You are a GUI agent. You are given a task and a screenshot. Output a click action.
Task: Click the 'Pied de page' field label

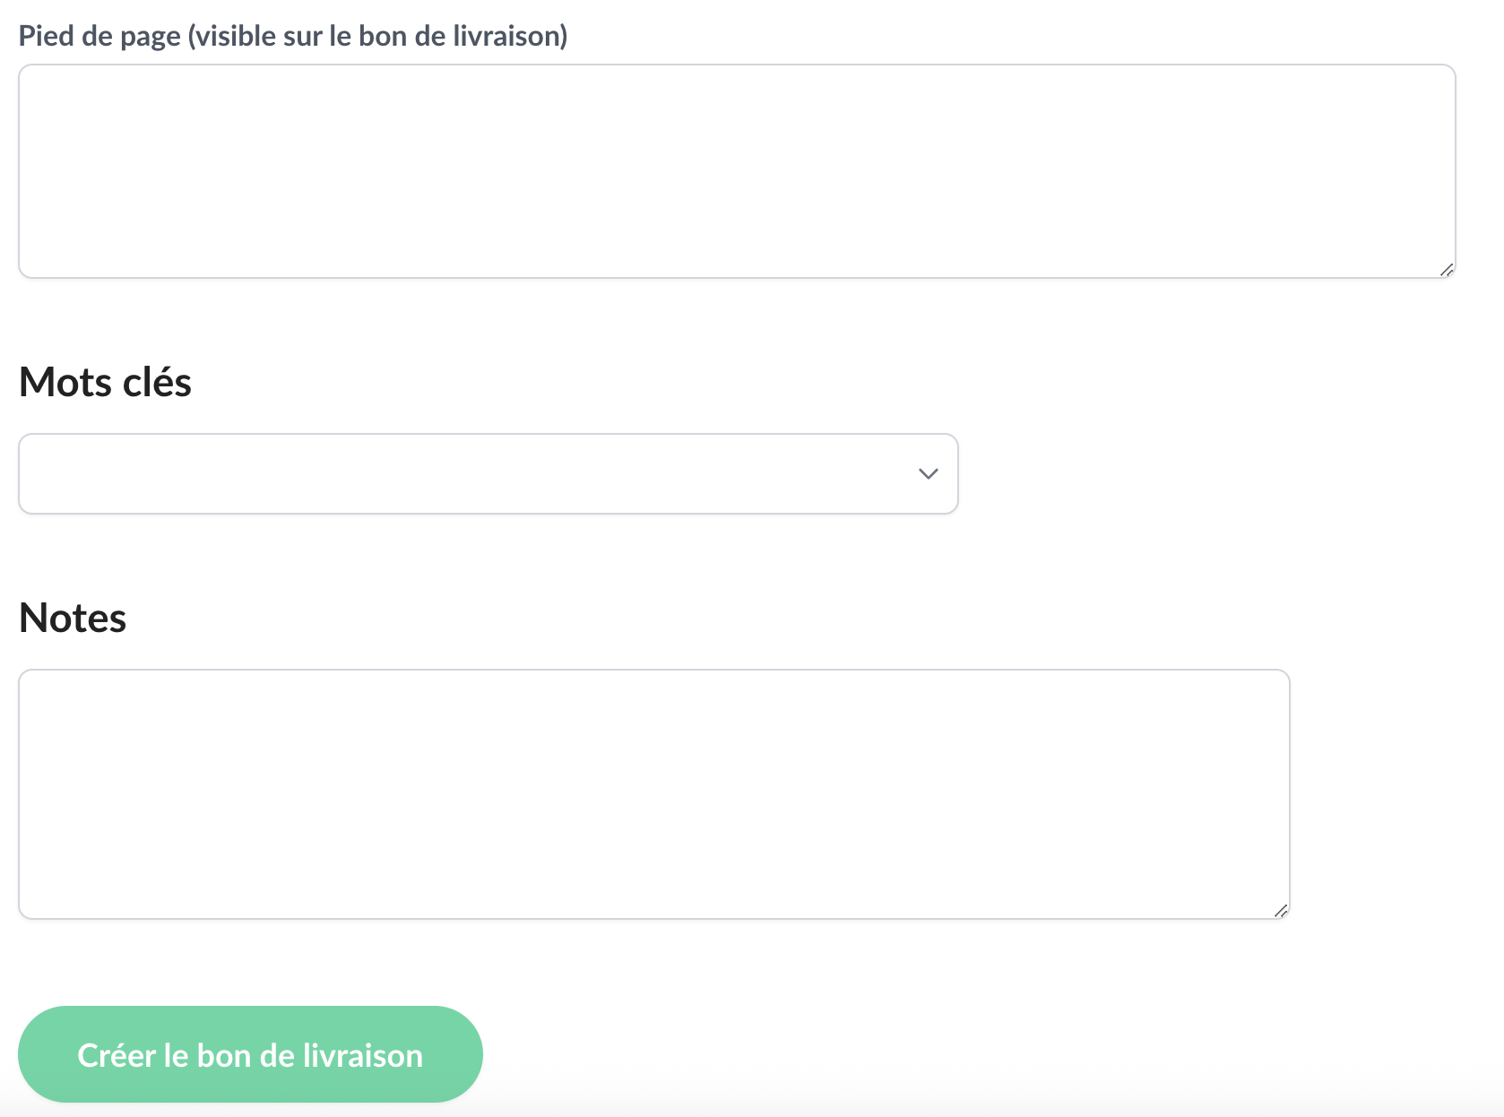(100, 36)
